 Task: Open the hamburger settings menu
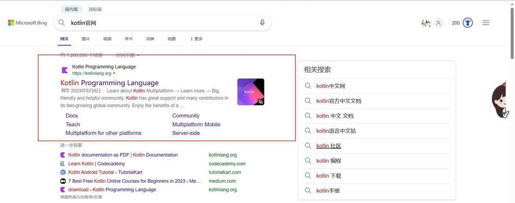click(x=486, y=23)
